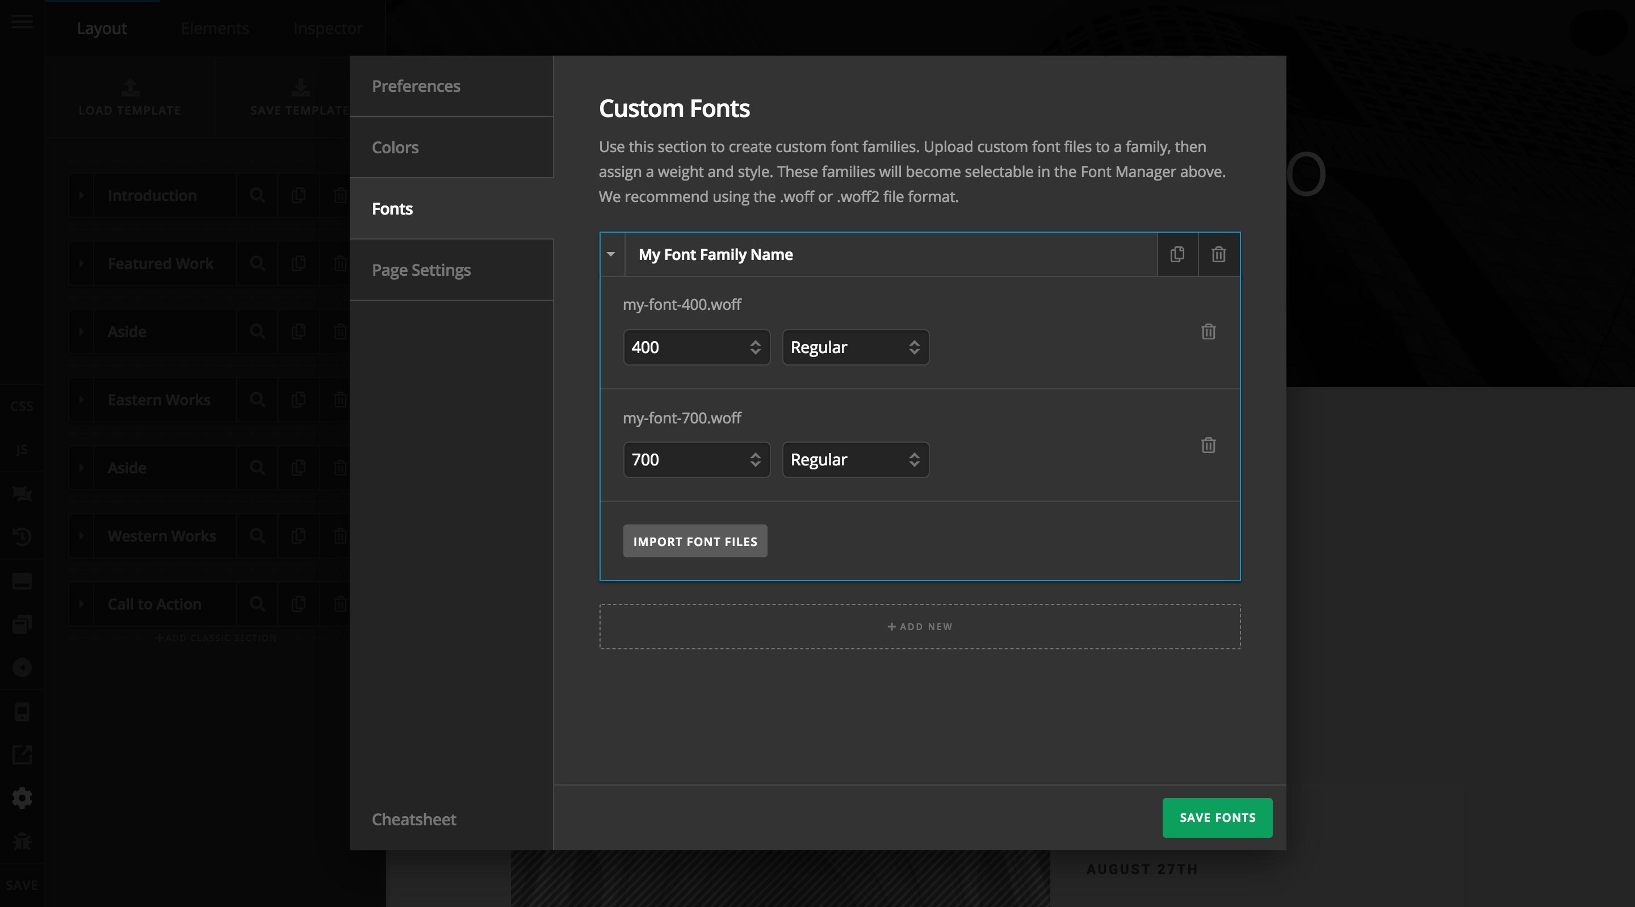Duplicate the My Font Family Name font family
The width and height of the screenshot is (1635, 907).
point(1177,254)
